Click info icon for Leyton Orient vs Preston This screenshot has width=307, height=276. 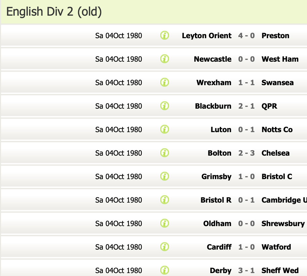(165, 36)
